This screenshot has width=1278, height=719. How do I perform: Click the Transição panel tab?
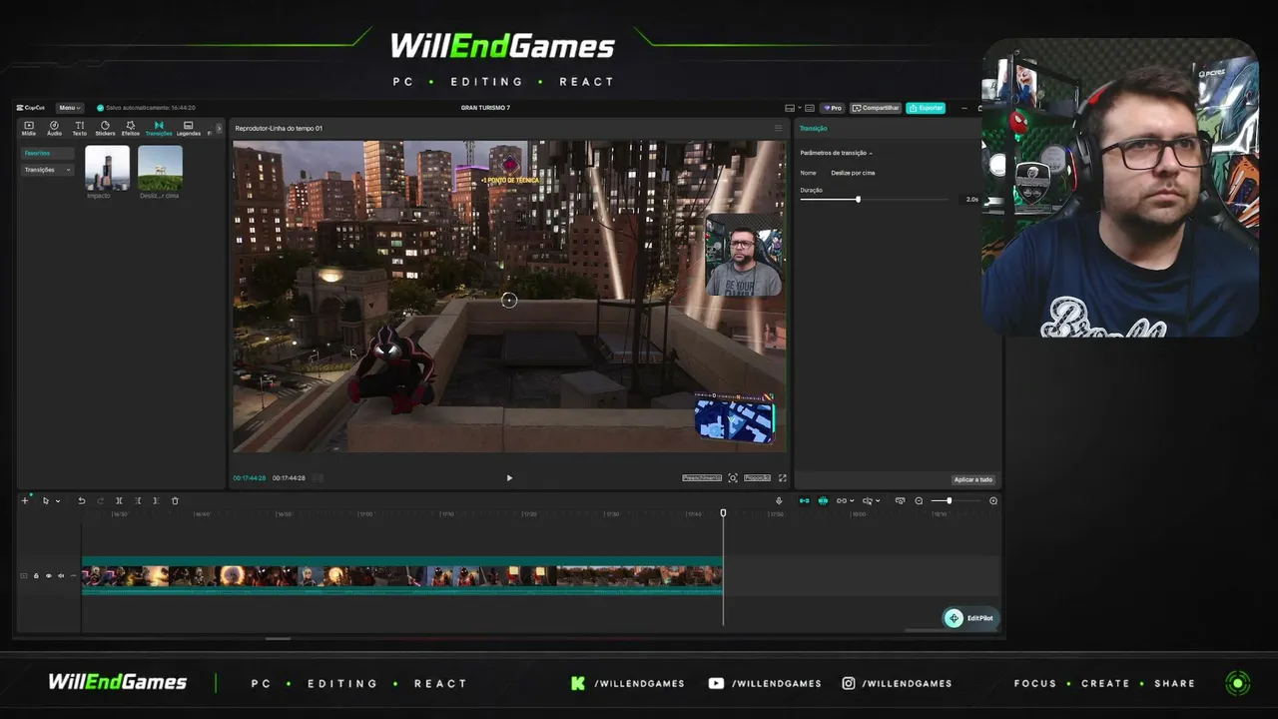coord(814,128)
